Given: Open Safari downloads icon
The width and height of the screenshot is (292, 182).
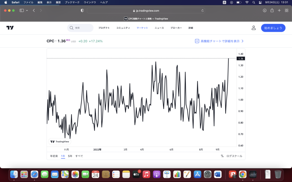Looking at the screenshot, I should click(x=264, y=11).
